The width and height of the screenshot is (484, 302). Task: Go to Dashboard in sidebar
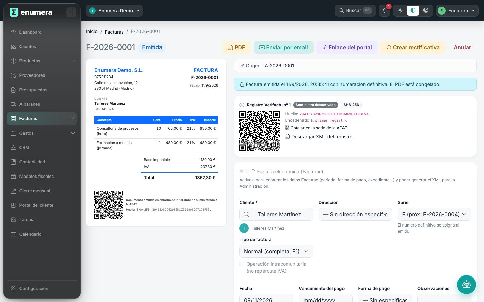pyautogui.click(x=42, y=32)
